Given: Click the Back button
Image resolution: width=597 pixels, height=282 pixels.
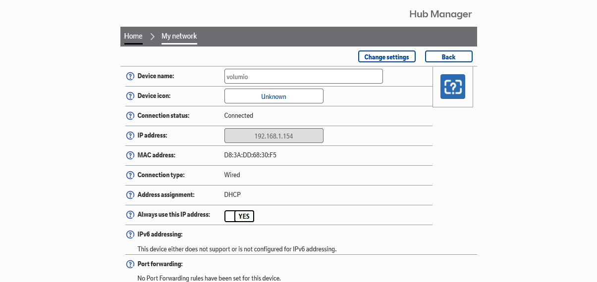Looking at the screenshot, I should click(x=448, y=57).
